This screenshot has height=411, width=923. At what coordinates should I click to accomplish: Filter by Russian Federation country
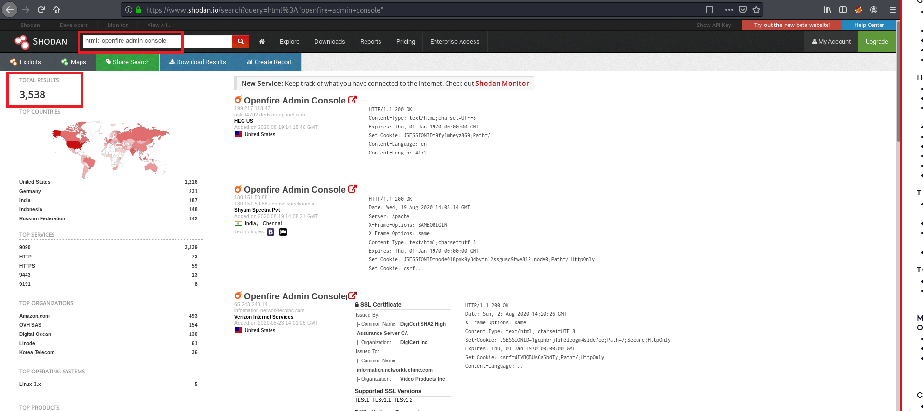tap(42, 218)
